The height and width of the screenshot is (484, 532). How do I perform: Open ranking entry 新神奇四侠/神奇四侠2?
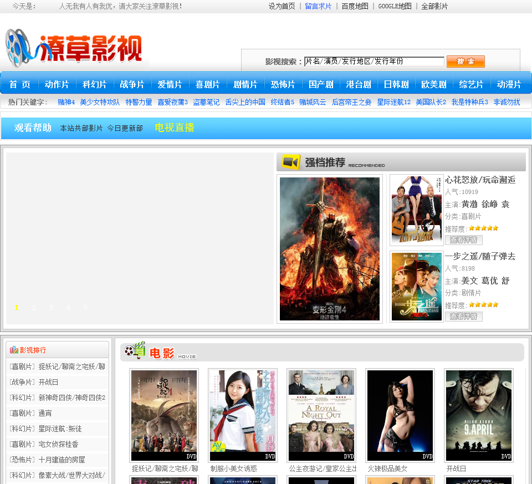pos(71,398)
